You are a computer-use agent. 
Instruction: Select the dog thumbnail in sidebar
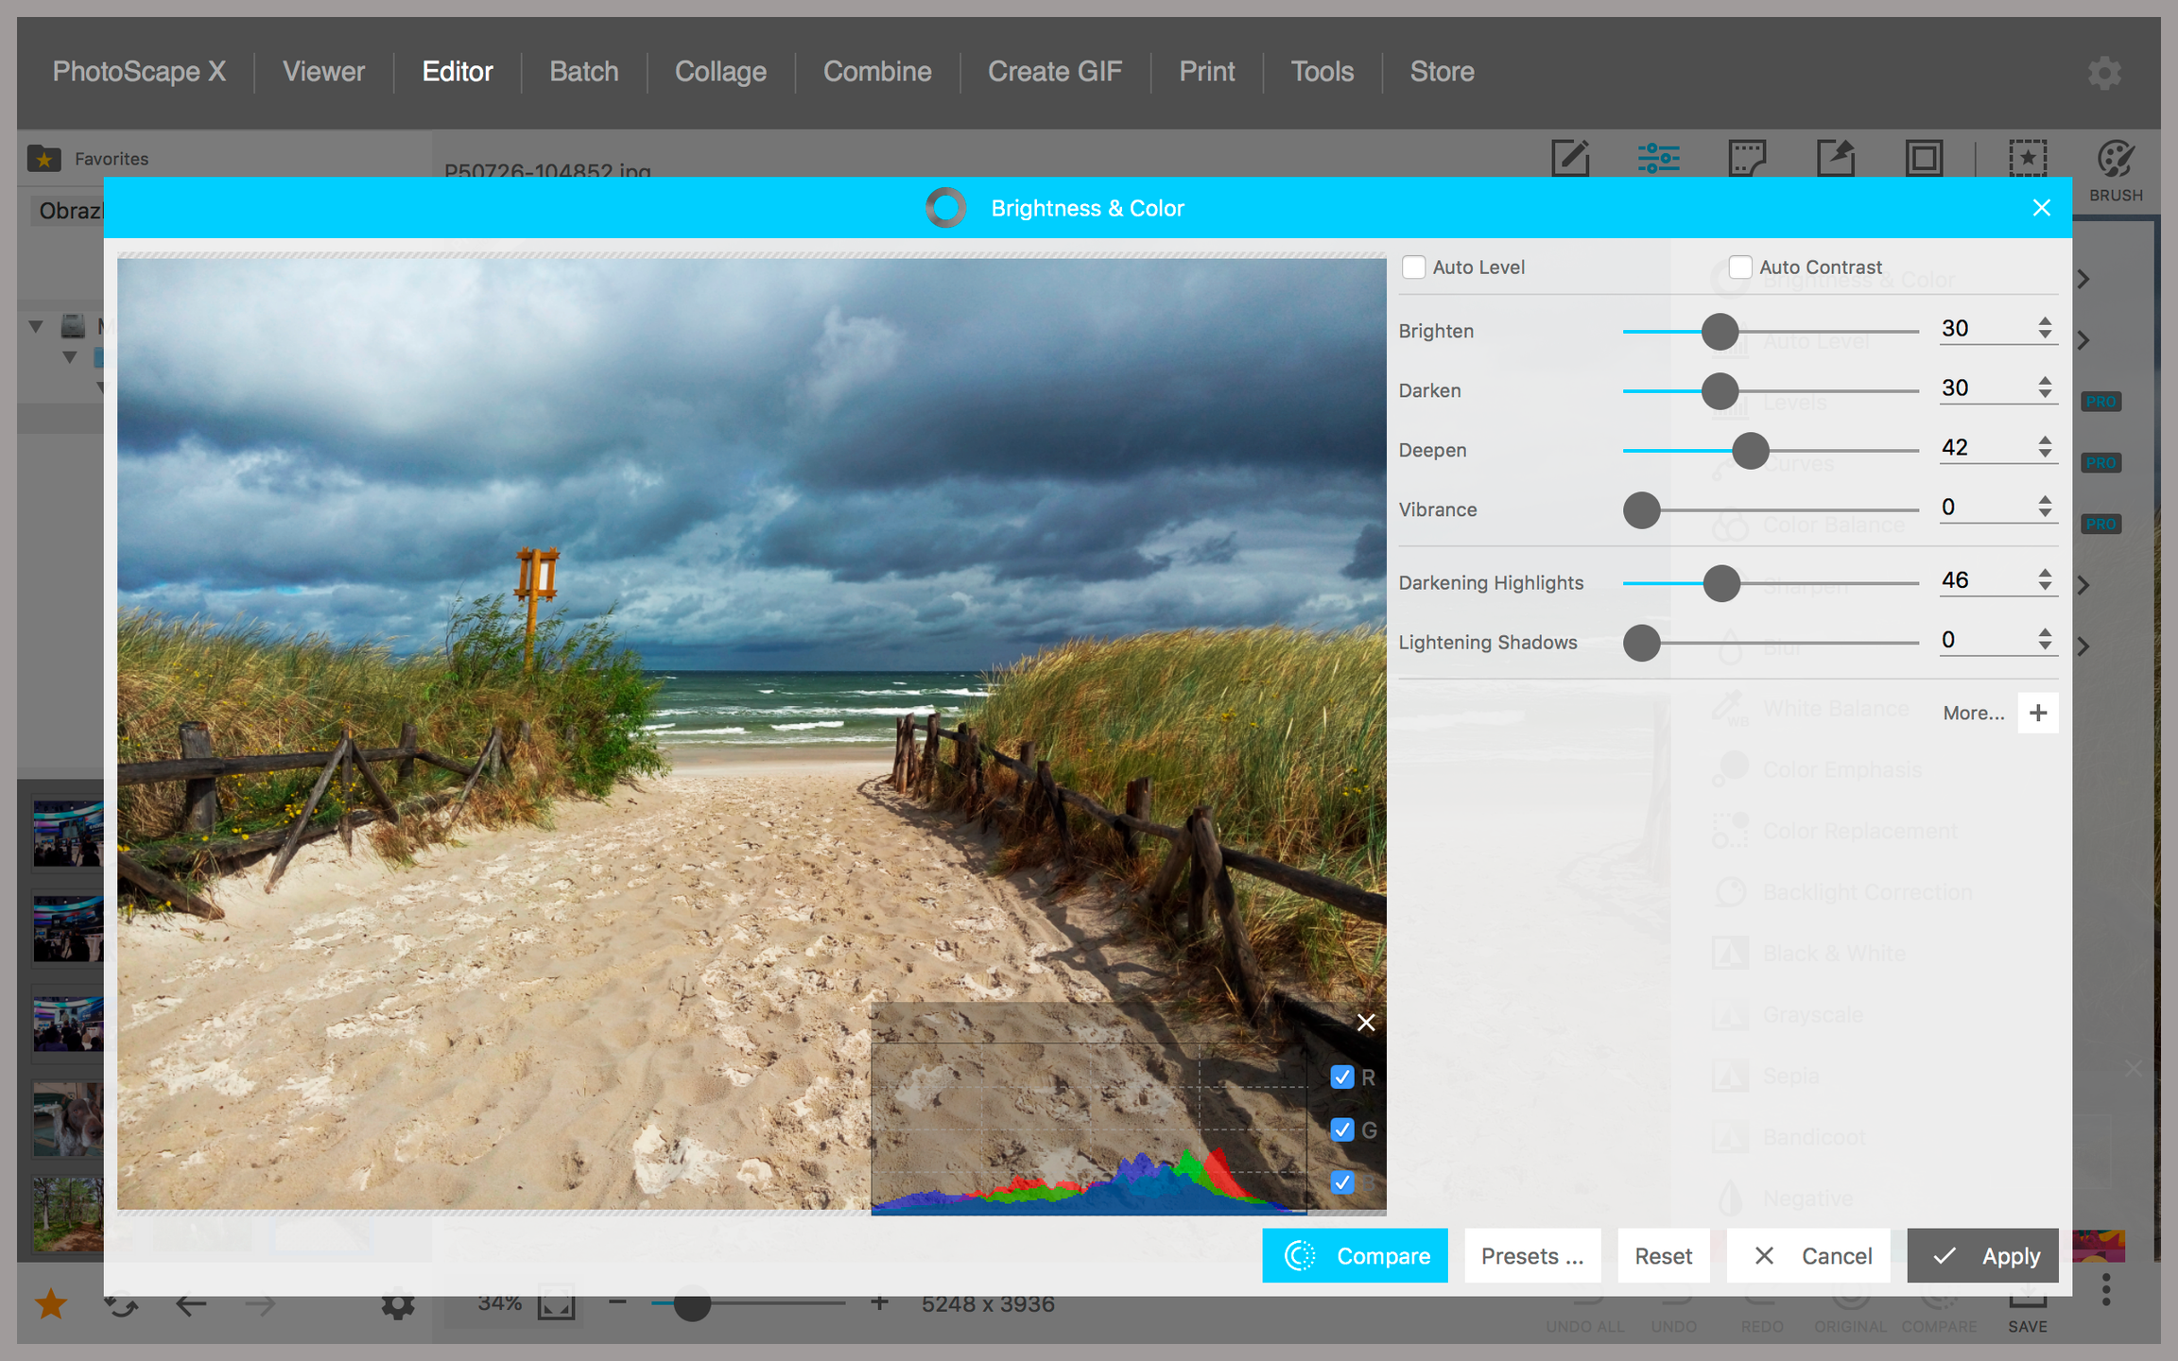coord(68,1119)
